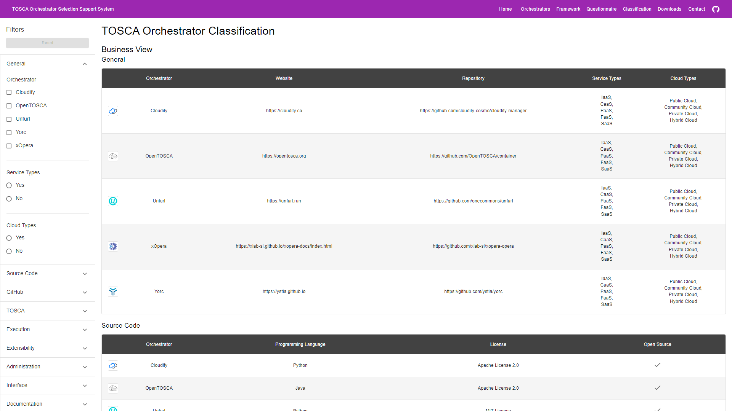Check the Cloudify orchestrator filter
Viewport: 732px width, 411px height.
pyautogui.click(x=9, y=92)
